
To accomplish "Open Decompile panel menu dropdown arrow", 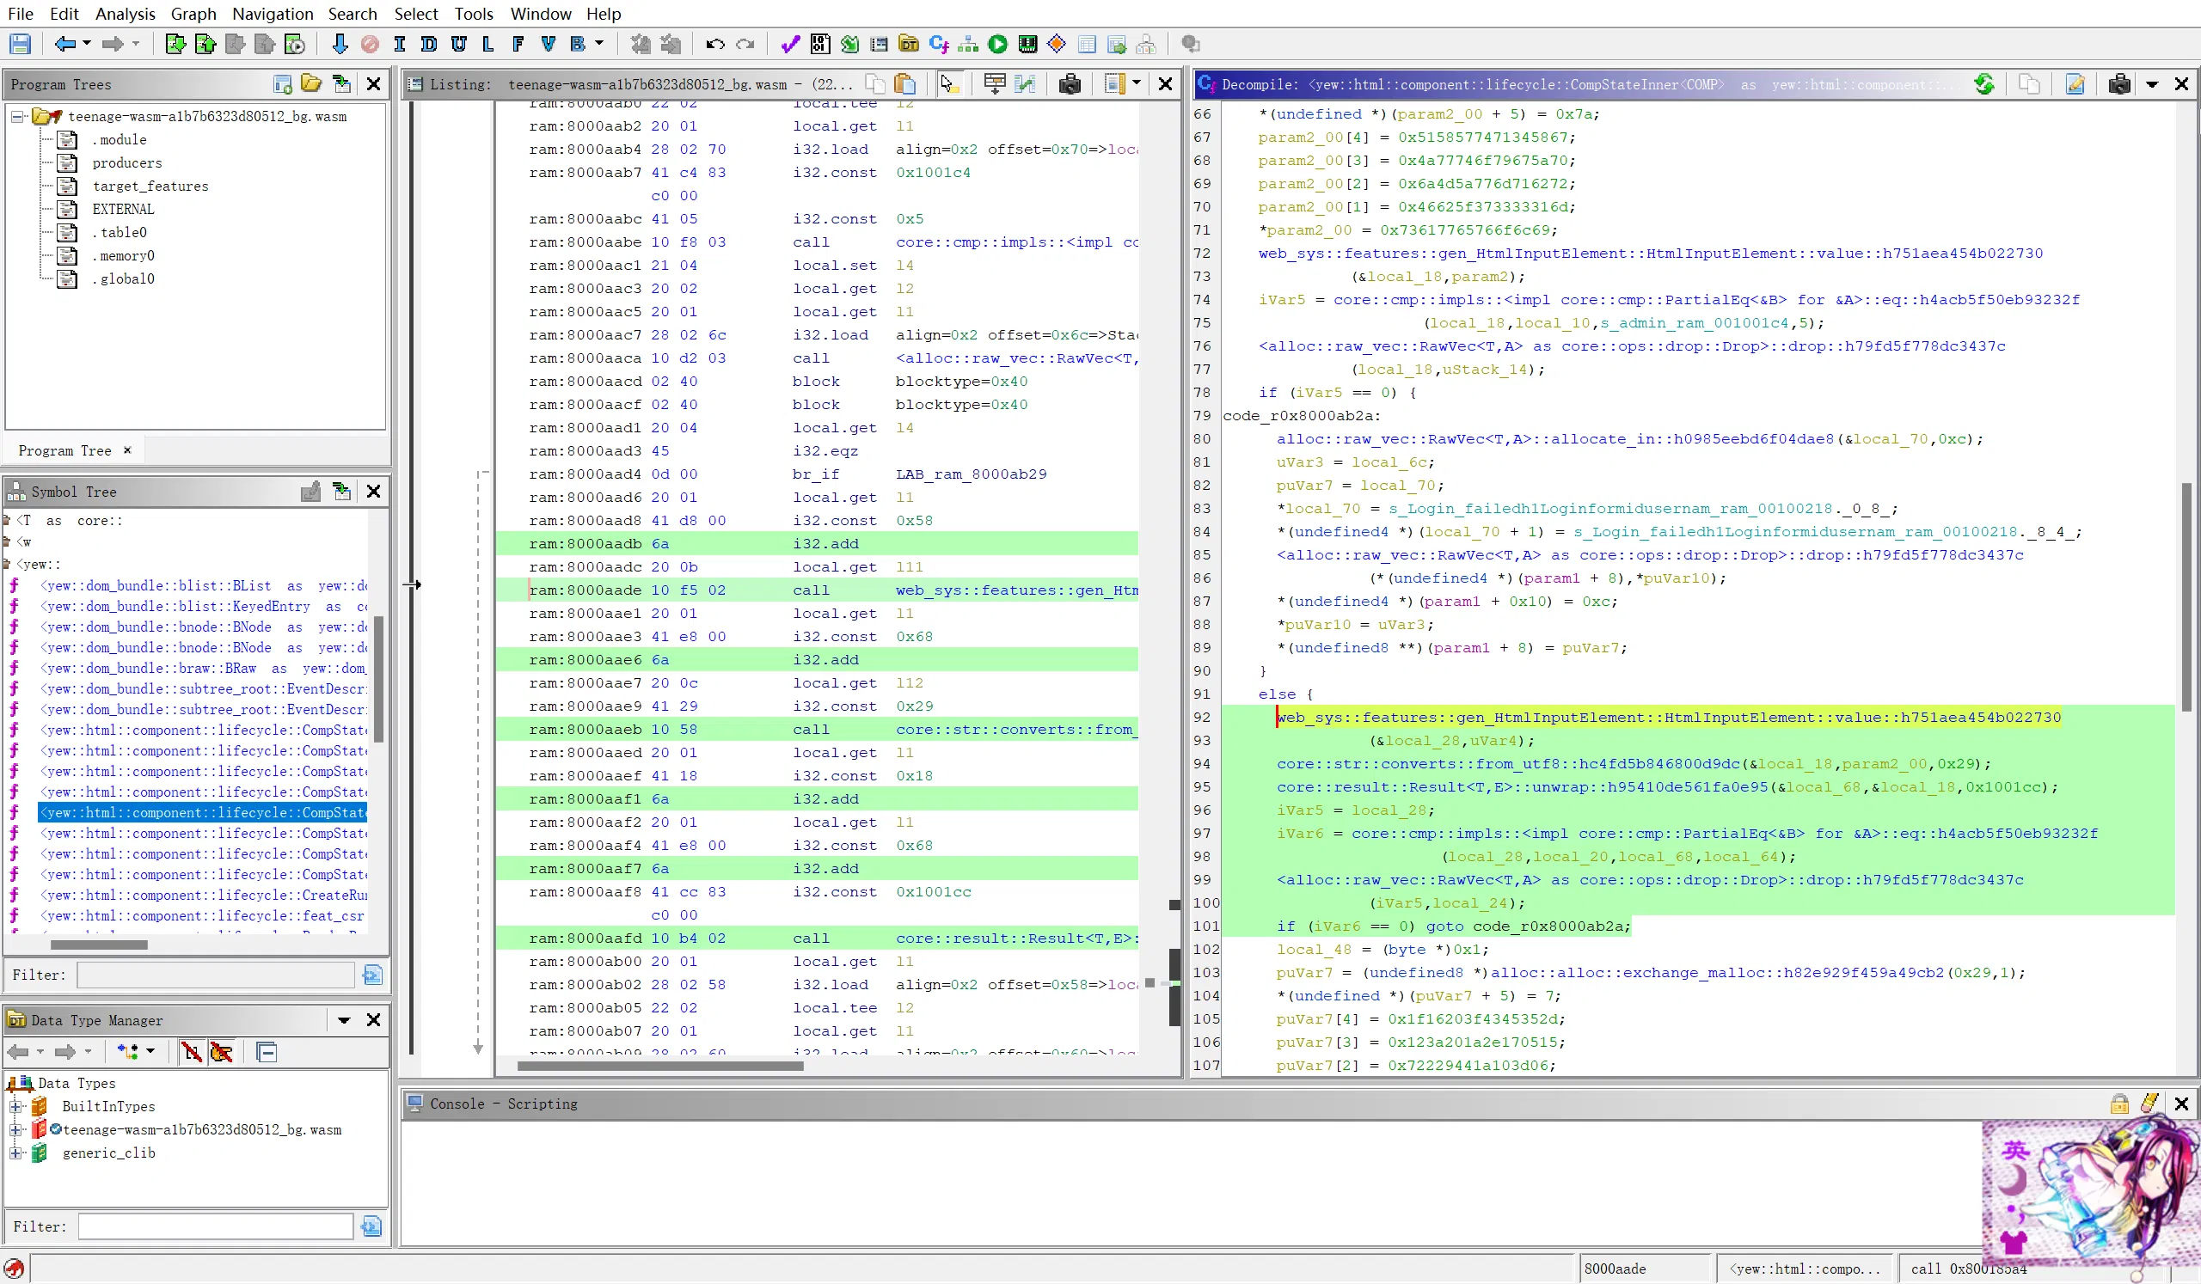I will point(2152,84).
